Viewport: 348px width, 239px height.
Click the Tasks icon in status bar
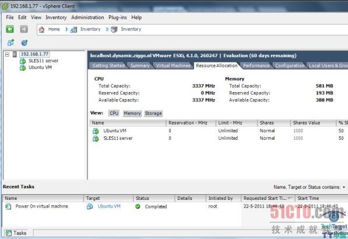pyautogui.click(x=9, y=233)
